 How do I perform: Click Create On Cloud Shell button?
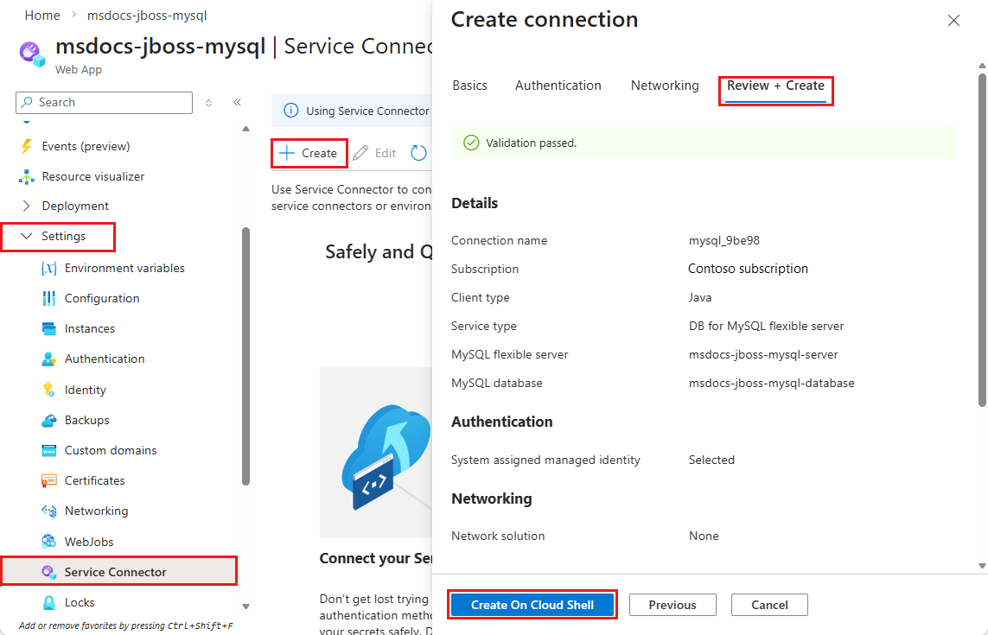pos(532,605)
